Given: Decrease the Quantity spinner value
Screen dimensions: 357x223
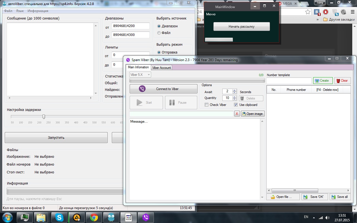Looking at the screenshot, I should [235, 99].
